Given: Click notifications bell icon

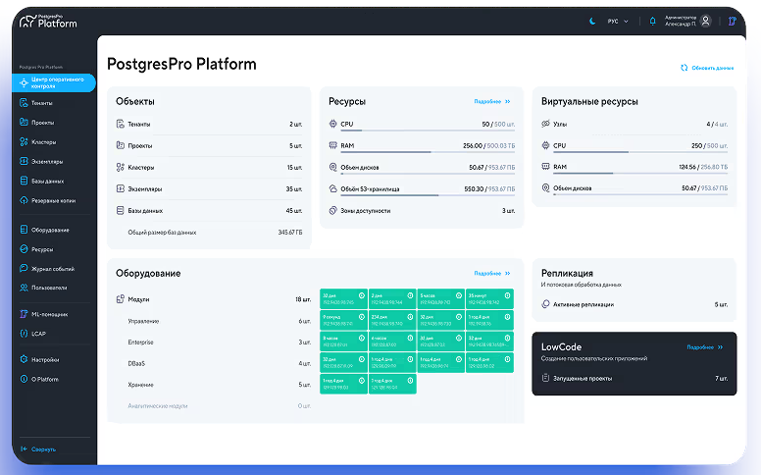Looking at the screenshot, I should pyautogui.click(x=652, y=21).
